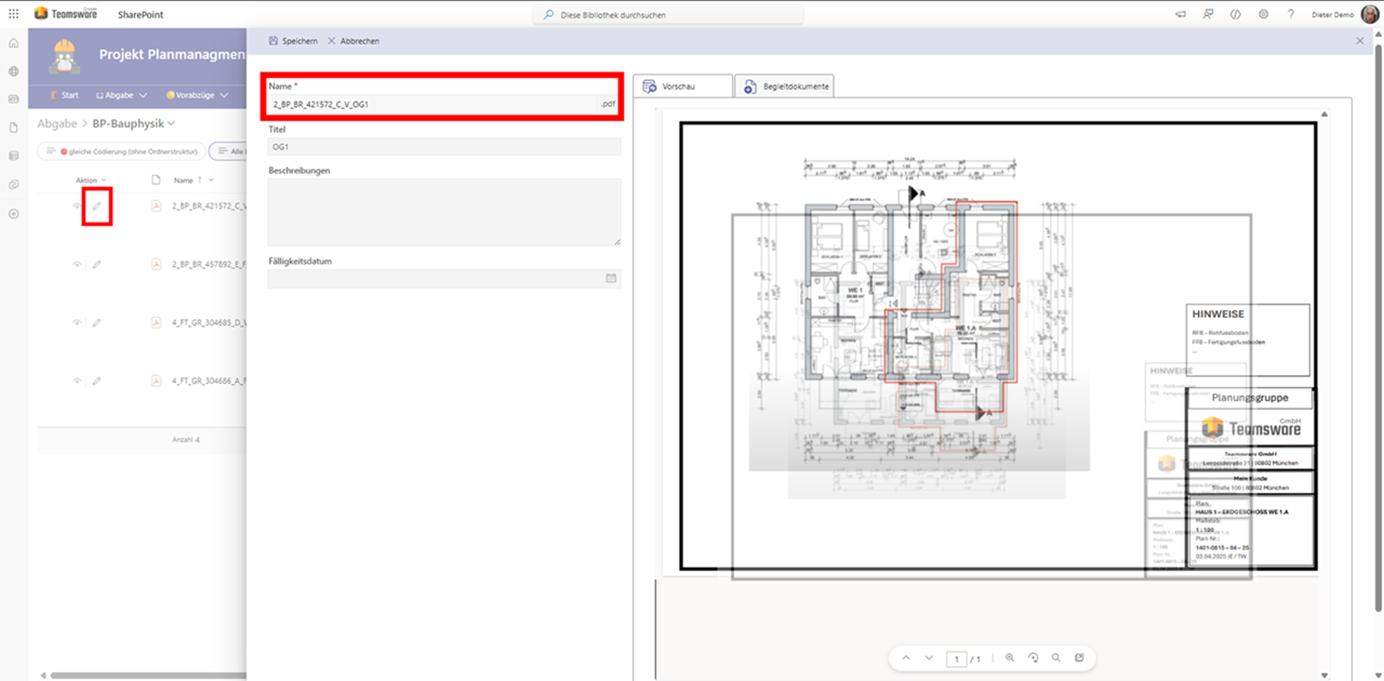The image size is (1384, 681).
Task: Open the preview in a new window
Action: pyautogui.click(x=1080, y=658)
